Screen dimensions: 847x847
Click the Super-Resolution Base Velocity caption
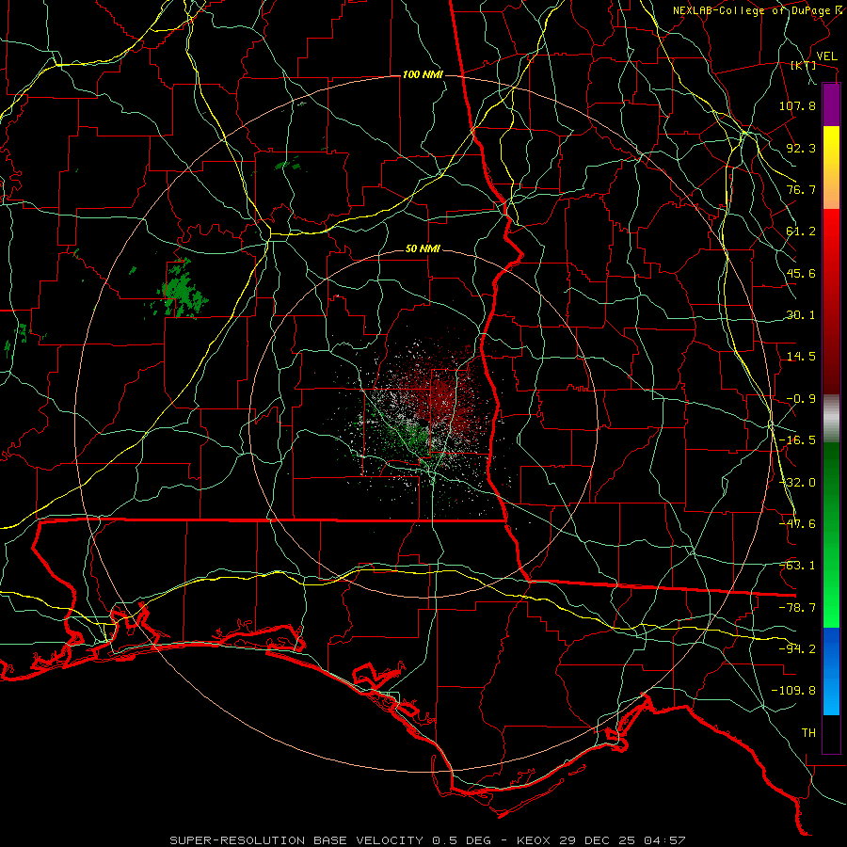[427, 840]
